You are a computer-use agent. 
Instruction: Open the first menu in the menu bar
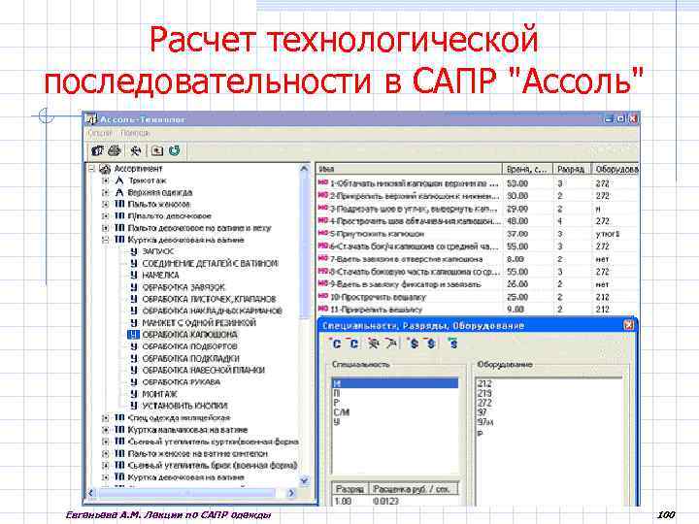[x=99, y=133]
